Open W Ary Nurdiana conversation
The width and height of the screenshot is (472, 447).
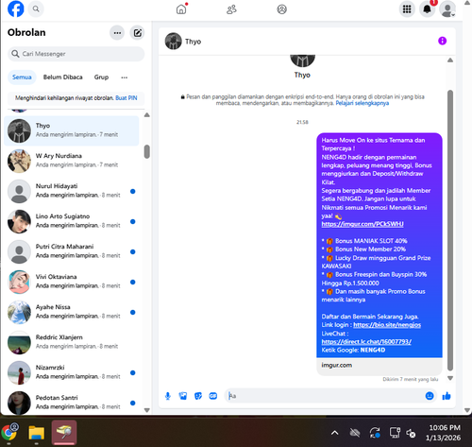[72, 161]
